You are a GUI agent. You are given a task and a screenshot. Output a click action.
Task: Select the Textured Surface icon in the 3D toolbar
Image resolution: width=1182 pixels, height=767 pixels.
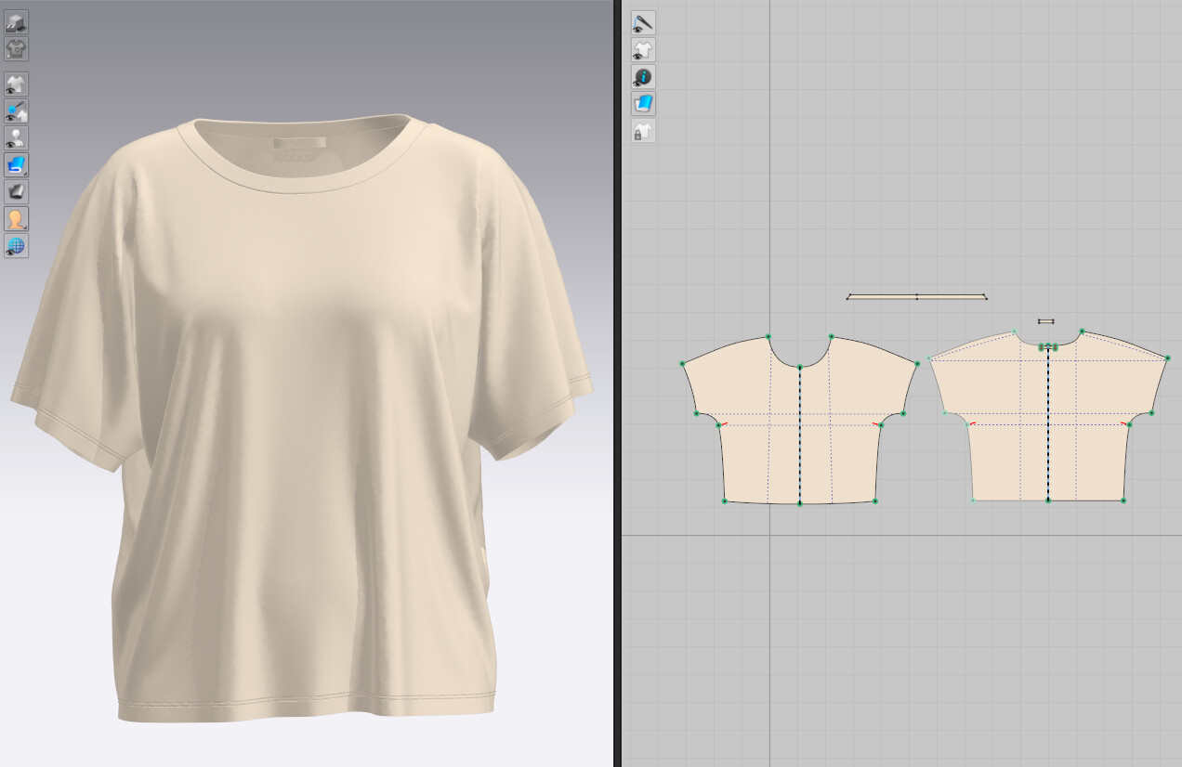coord(17,164)
